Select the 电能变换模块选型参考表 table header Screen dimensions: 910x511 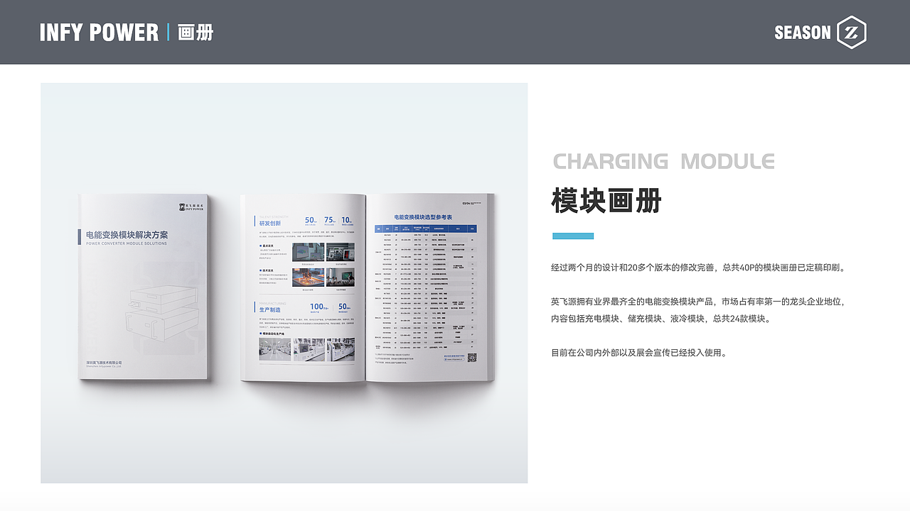tap(424, 216)
